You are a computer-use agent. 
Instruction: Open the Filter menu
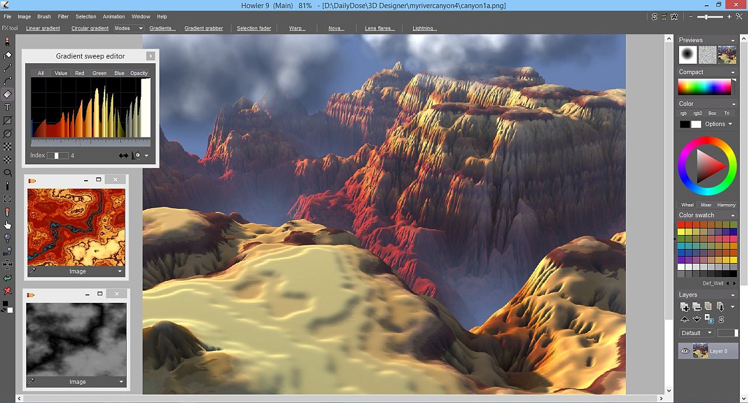pos(63,16)
